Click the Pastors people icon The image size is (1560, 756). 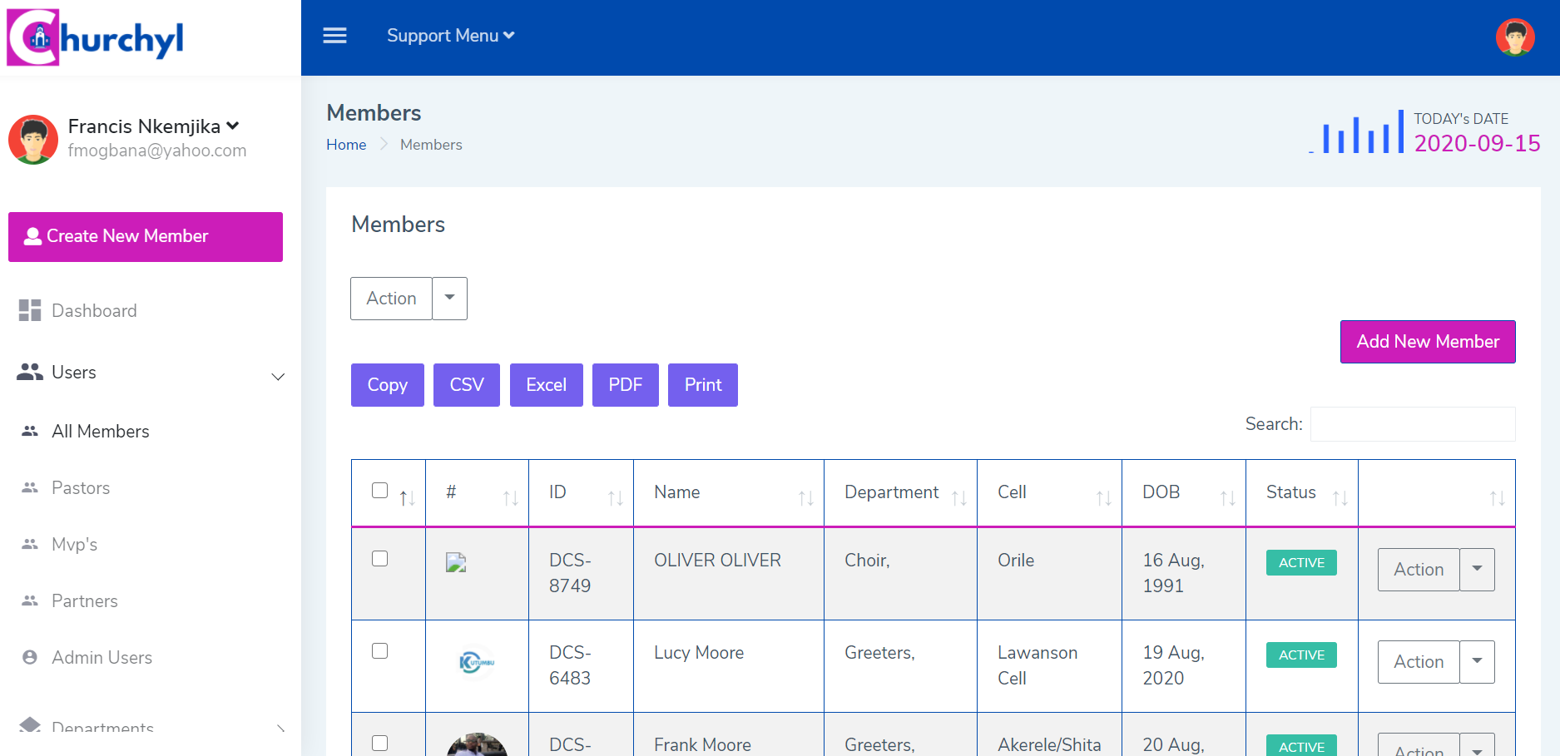30,487
